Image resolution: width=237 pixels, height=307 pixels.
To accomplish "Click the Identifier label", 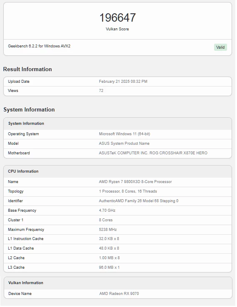I will pos(15,201).
